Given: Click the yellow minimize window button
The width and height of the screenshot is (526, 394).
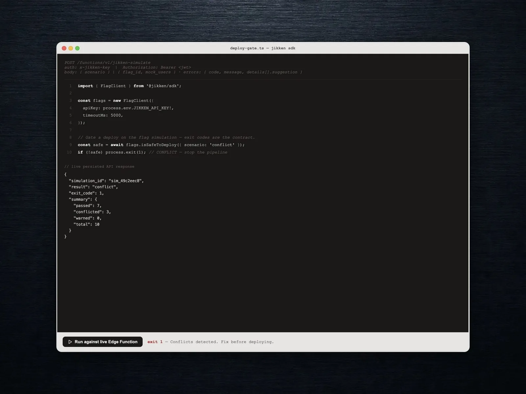Looking at the screenshot, I should coord(71,48).
